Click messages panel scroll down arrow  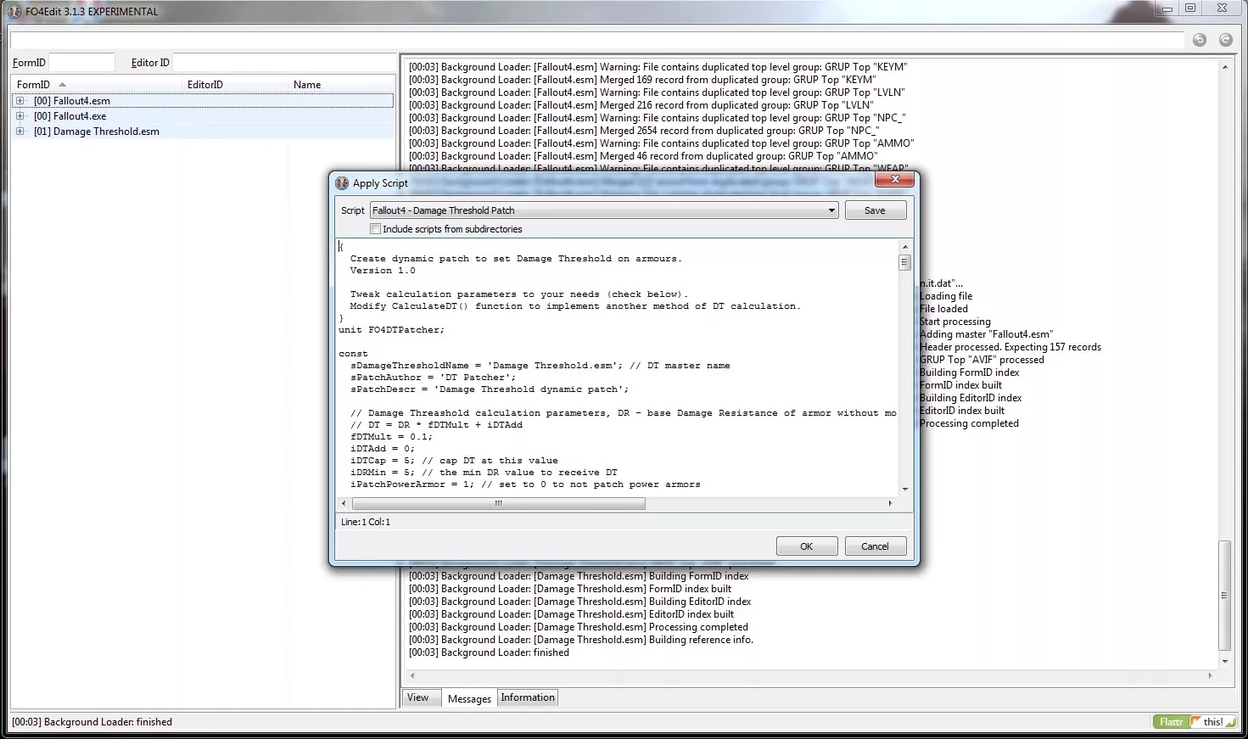click(1224, 662)
